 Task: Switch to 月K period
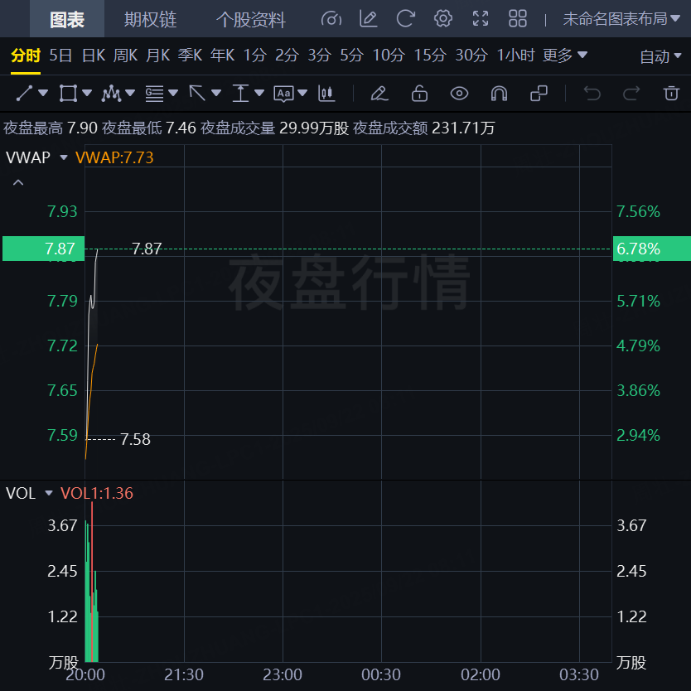tap(157, 56)
